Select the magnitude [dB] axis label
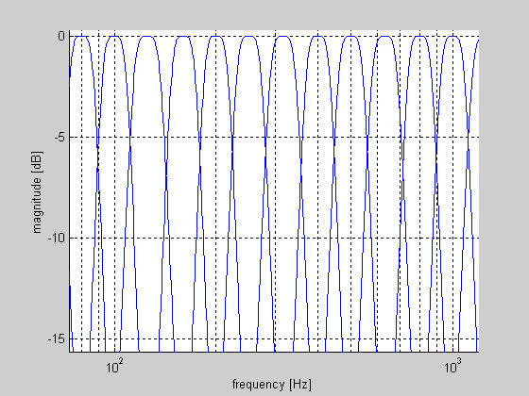The height and width of the screenshot is (396, 529). tap(37, 192)
